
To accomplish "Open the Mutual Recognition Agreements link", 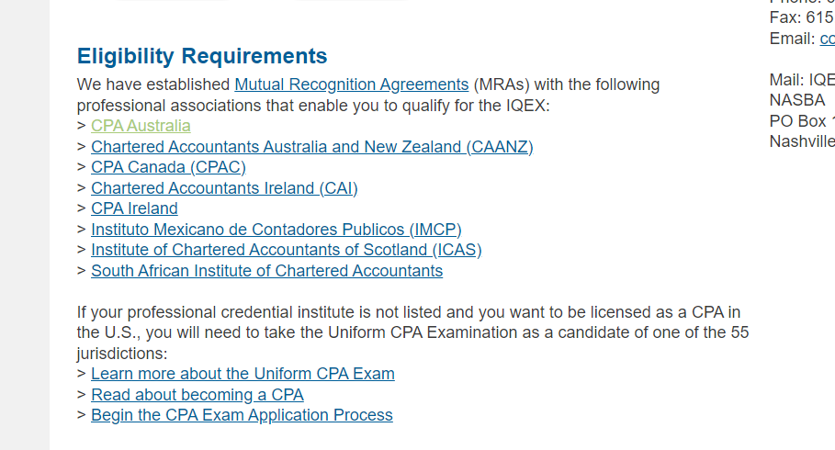I will [x=351, y=85].
